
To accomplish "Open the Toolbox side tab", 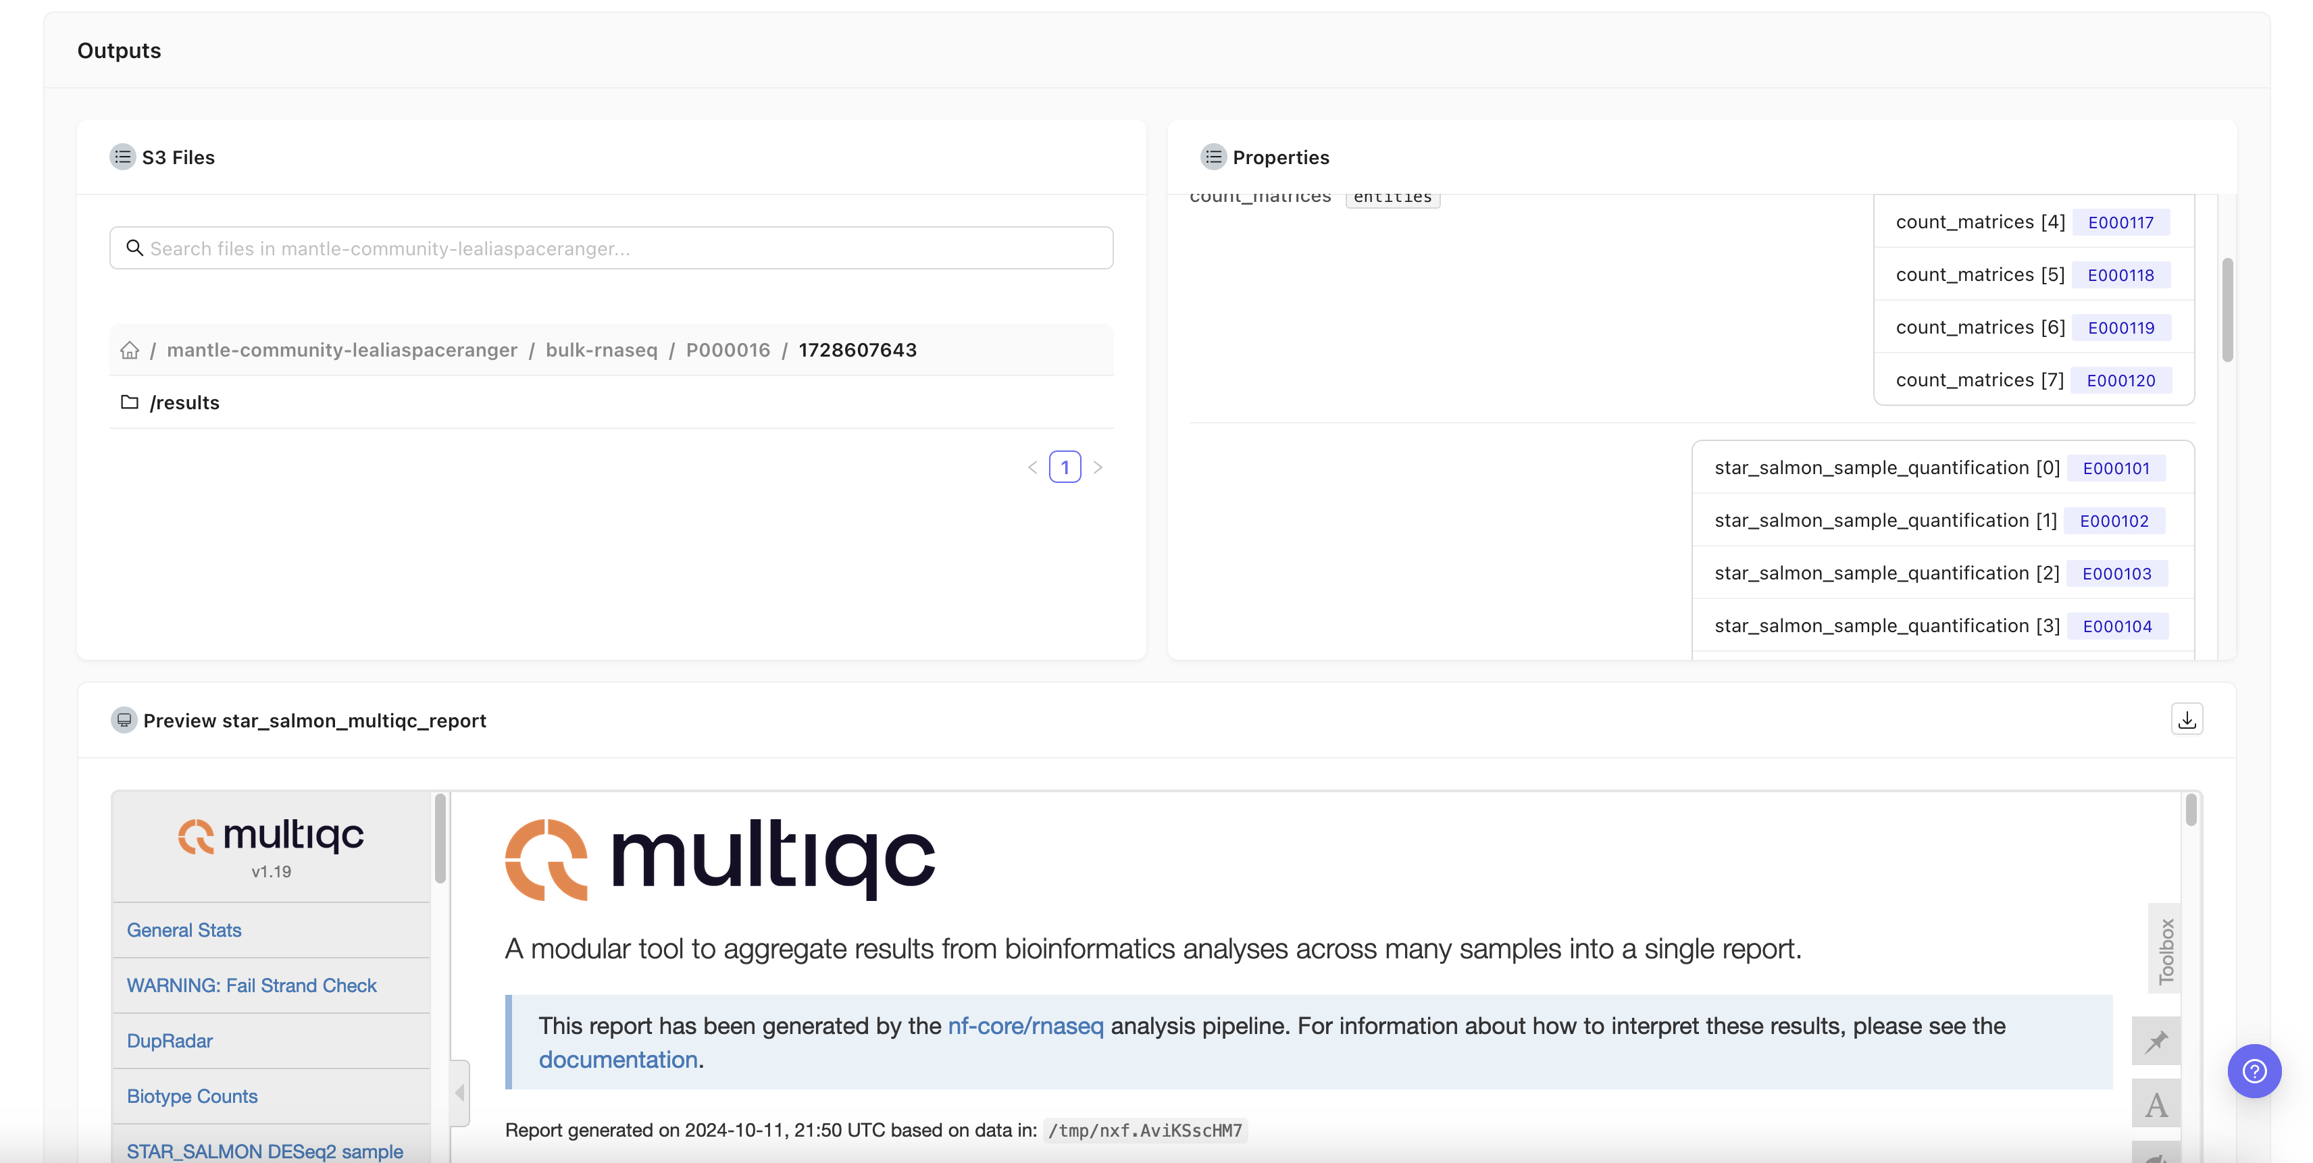I will click(x=2165, y=950).
